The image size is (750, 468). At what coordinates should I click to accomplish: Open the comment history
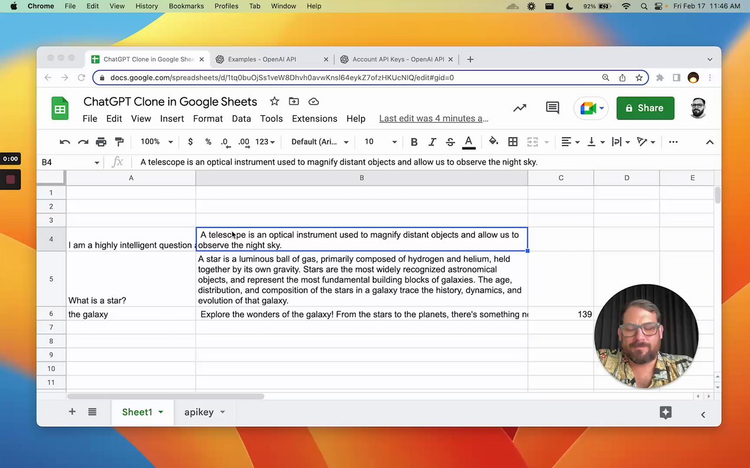[553, 108]
